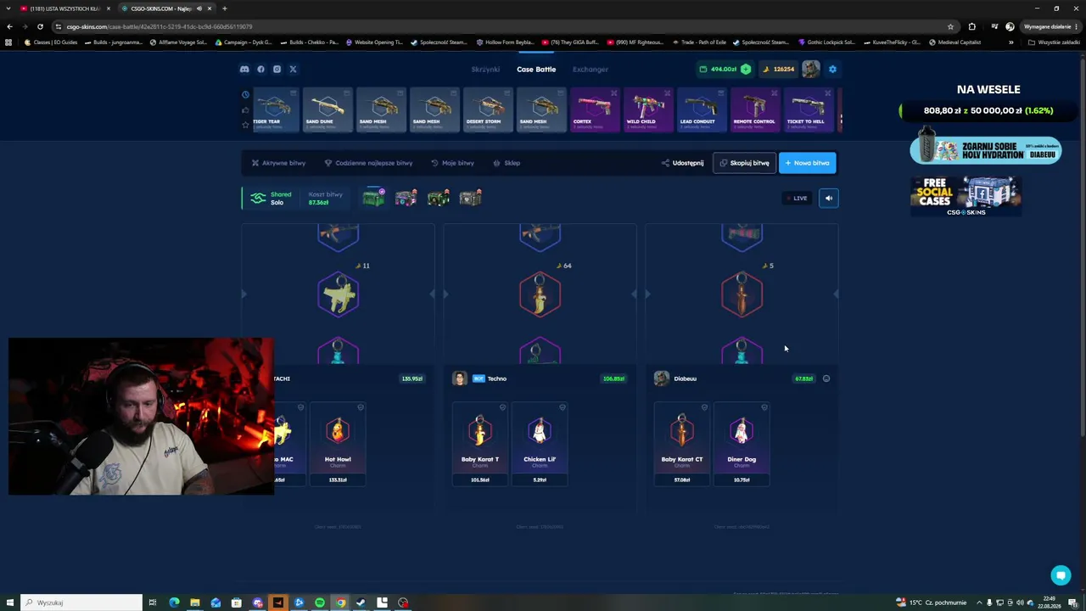Click the Udostępnij share button
Viewport: 1086px width, 611px height.
coord(682,163)
